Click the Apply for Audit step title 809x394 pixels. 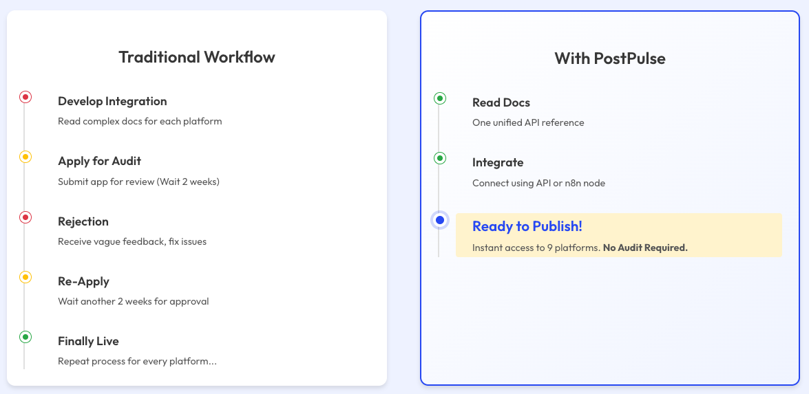pyautogui.click(x=100, y=161)
